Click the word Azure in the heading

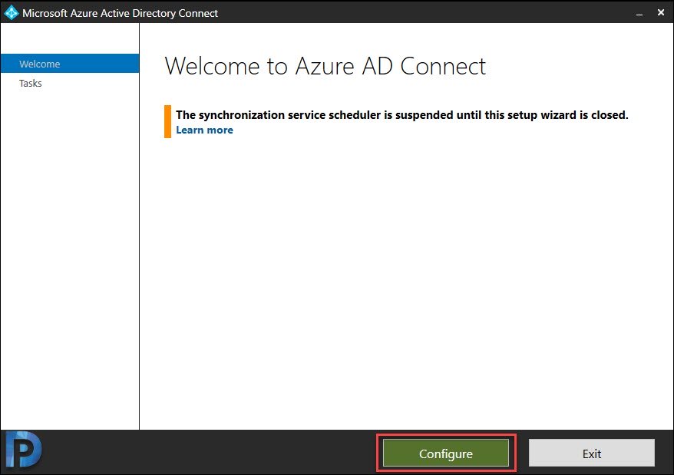325,66
